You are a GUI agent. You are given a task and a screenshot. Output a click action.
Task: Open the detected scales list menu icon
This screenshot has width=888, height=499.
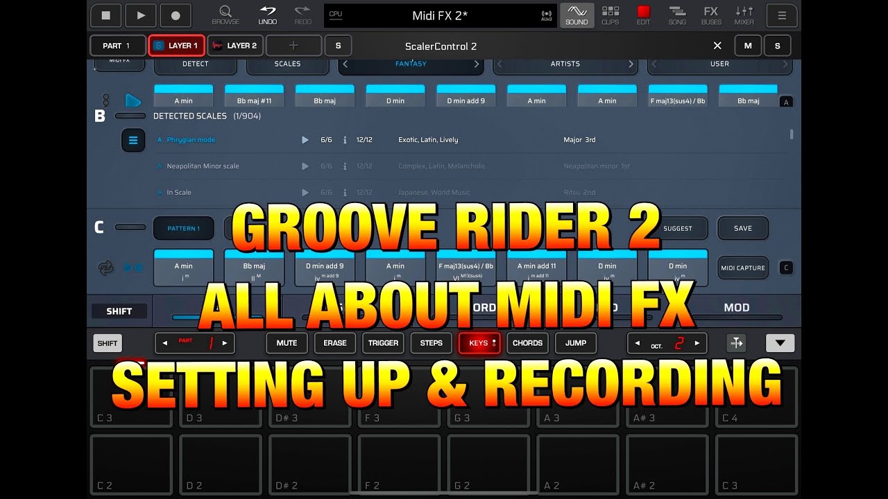[133, 140]
